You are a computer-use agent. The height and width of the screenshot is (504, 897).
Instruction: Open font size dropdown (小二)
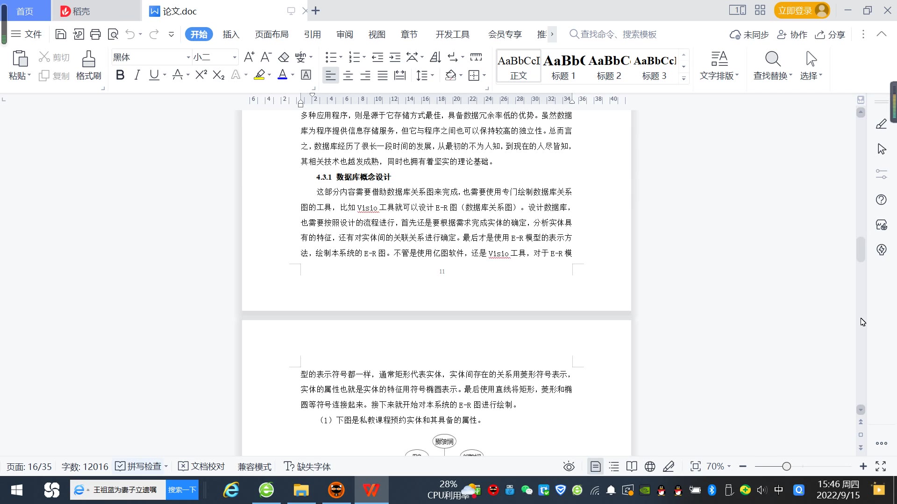point(235,57)
